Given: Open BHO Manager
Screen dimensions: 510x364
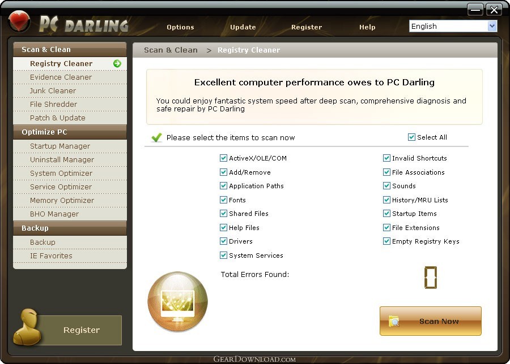Looking at the screenshot, I should pos(70,214).
